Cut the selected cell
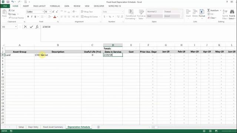The height and width of the screenshot is (133, 237). tap(11, 10)
